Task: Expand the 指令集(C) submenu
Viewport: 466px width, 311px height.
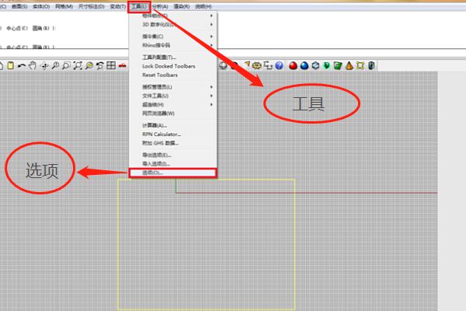Action: 172,37
